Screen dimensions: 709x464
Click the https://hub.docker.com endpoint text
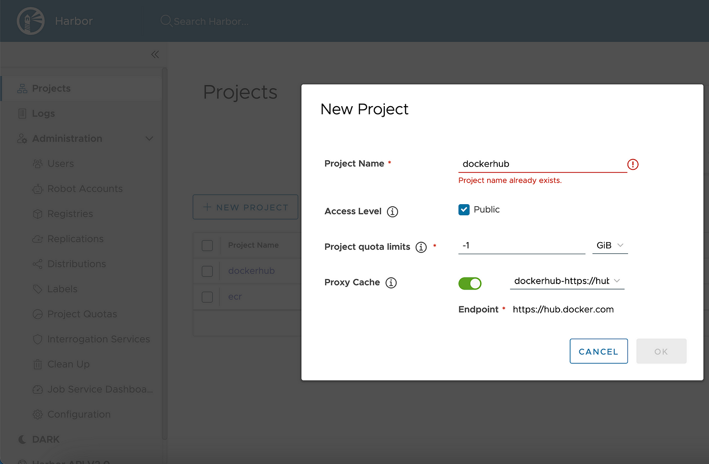pyautogui.click(x=563, y=309)
